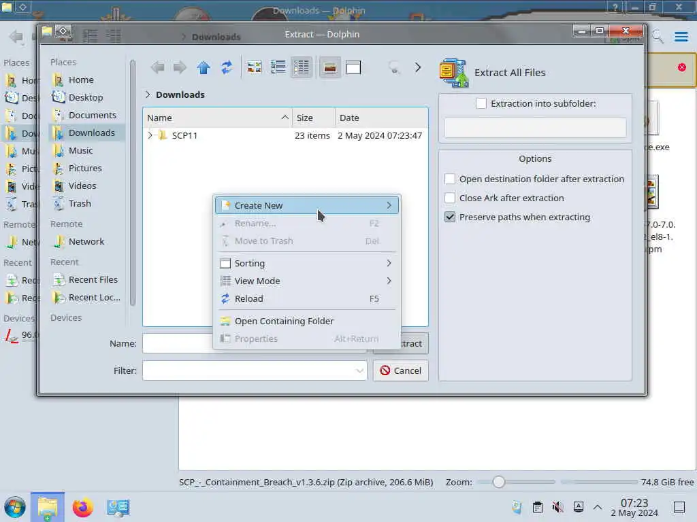
Task: Open View Mode submenu in context menu
Action: tap(307, 281)
